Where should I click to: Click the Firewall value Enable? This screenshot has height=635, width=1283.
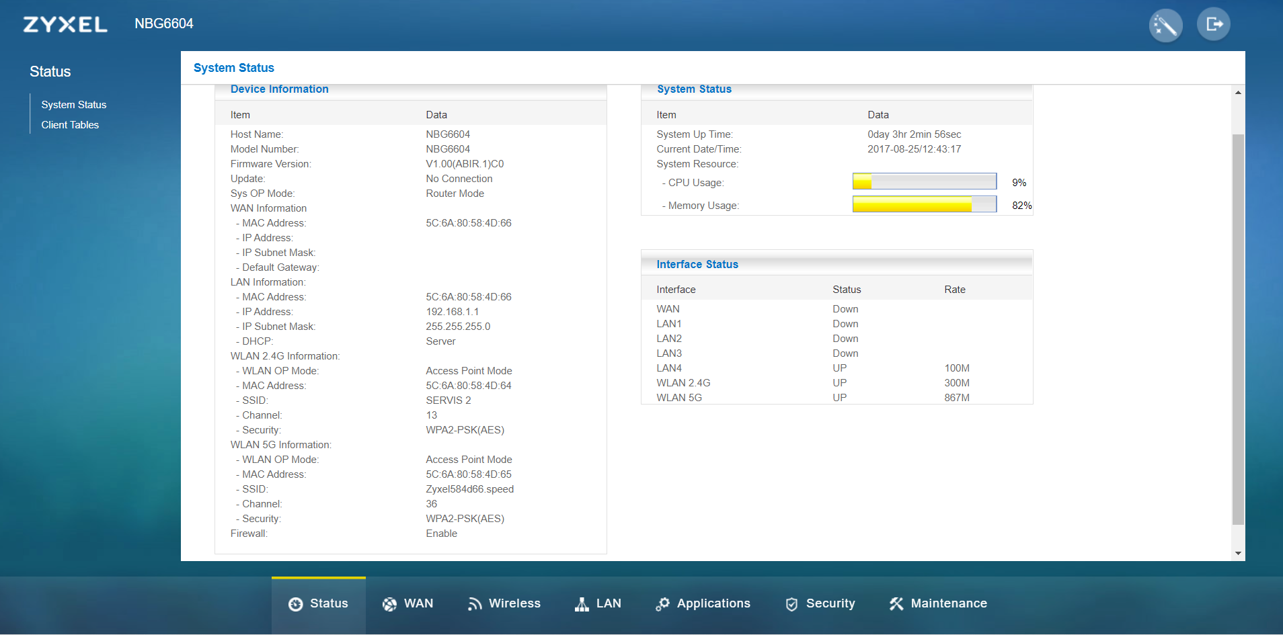pos(441,534)
